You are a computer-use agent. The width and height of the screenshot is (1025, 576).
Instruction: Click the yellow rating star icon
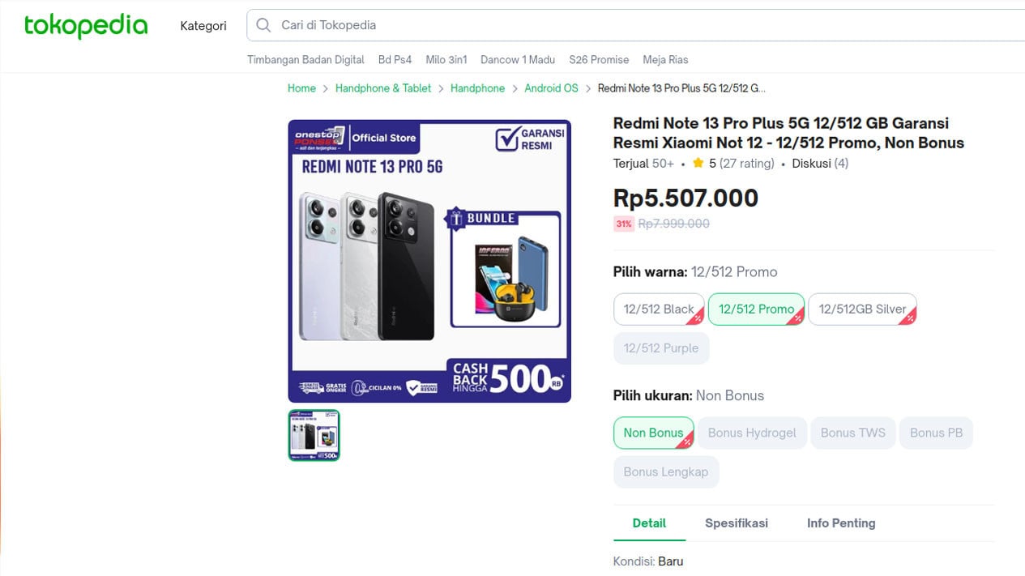[698, 164]
